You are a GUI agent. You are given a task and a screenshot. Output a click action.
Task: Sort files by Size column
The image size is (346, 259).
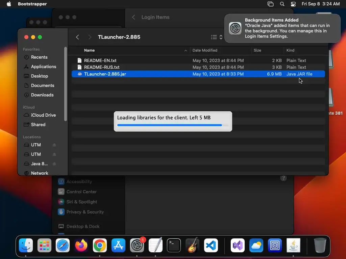point(257,51)
